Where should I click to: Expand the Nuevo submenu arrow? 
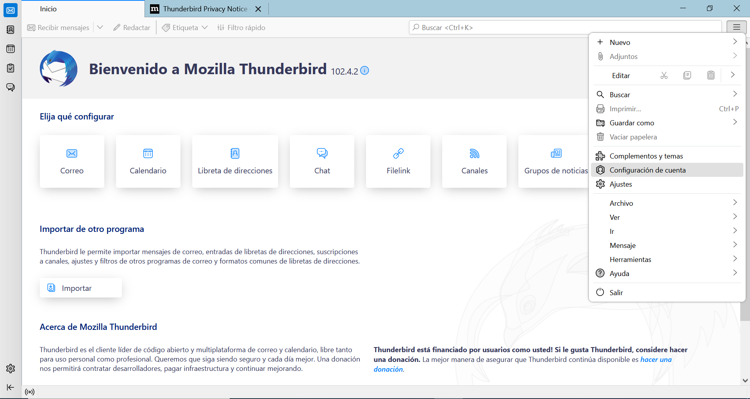coord(735,42)
